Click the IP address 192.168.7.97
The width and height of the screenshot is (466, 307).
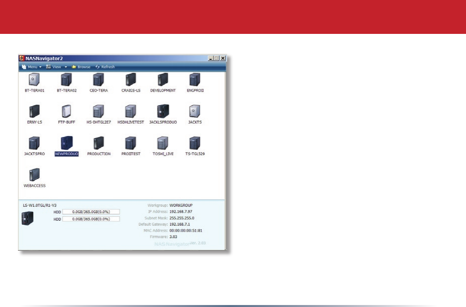click(181, 211)
